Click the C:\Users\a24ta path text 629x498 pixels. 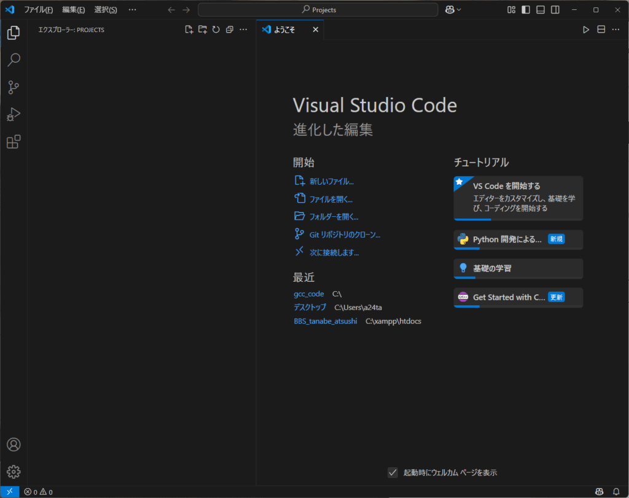(x=358, y=308)
